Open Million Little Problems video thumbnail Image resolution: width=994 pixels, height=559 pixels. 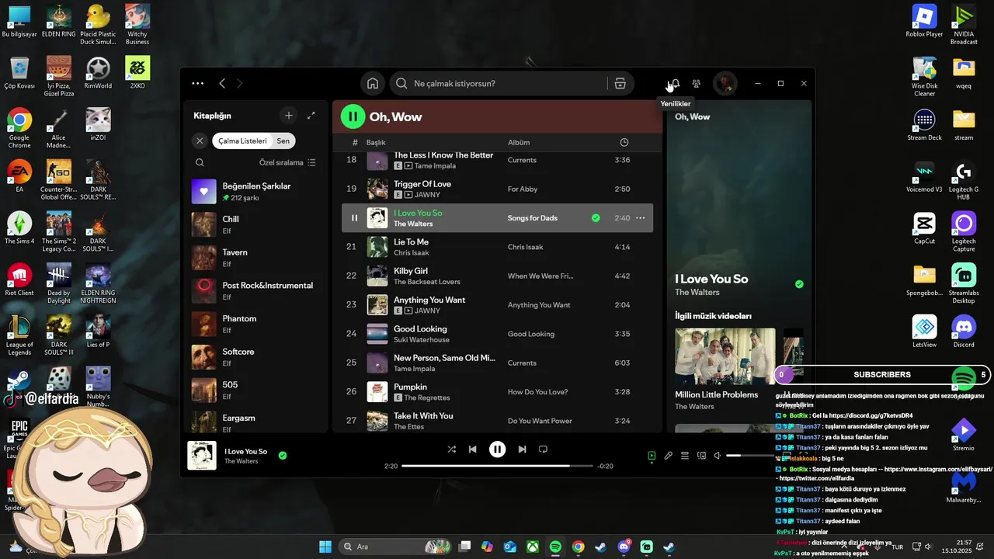(x=725, y=356)
